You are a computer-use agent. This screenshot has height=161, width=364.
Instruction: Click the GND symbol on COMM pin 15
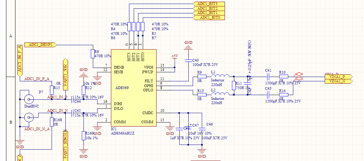pos(170,129)
